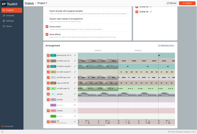Disable the tambourine 707 m track checkbox

point(48,55)
